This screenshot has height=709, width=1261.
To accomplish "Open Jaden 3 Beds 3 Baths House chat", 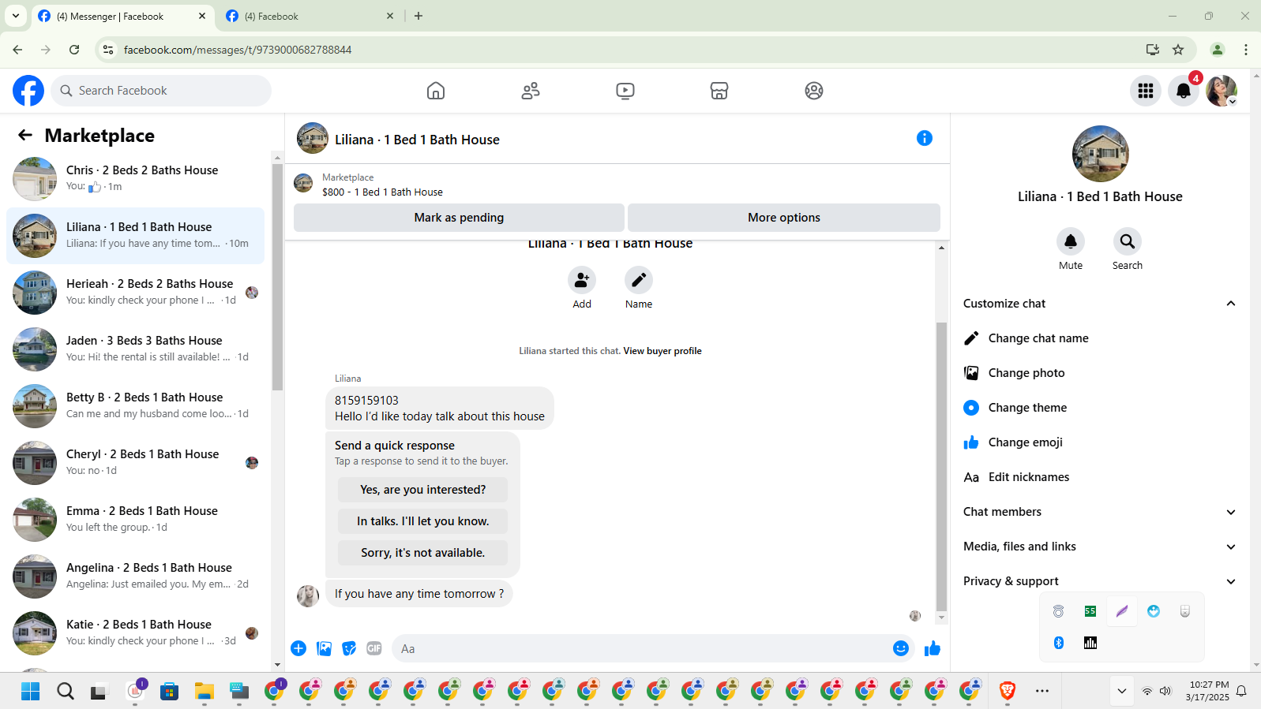I will 136,349.
